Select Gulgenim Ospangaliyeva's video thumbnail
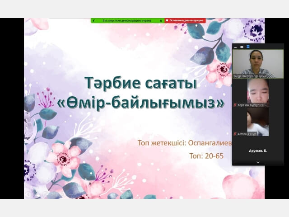 [x=258, y=64]
